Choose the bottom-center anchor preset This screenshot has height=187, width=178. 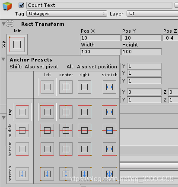pyautogui.click(x=66, y=149)
